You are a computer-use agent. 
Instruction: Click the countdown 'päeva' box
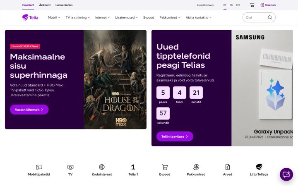point(163,93)
